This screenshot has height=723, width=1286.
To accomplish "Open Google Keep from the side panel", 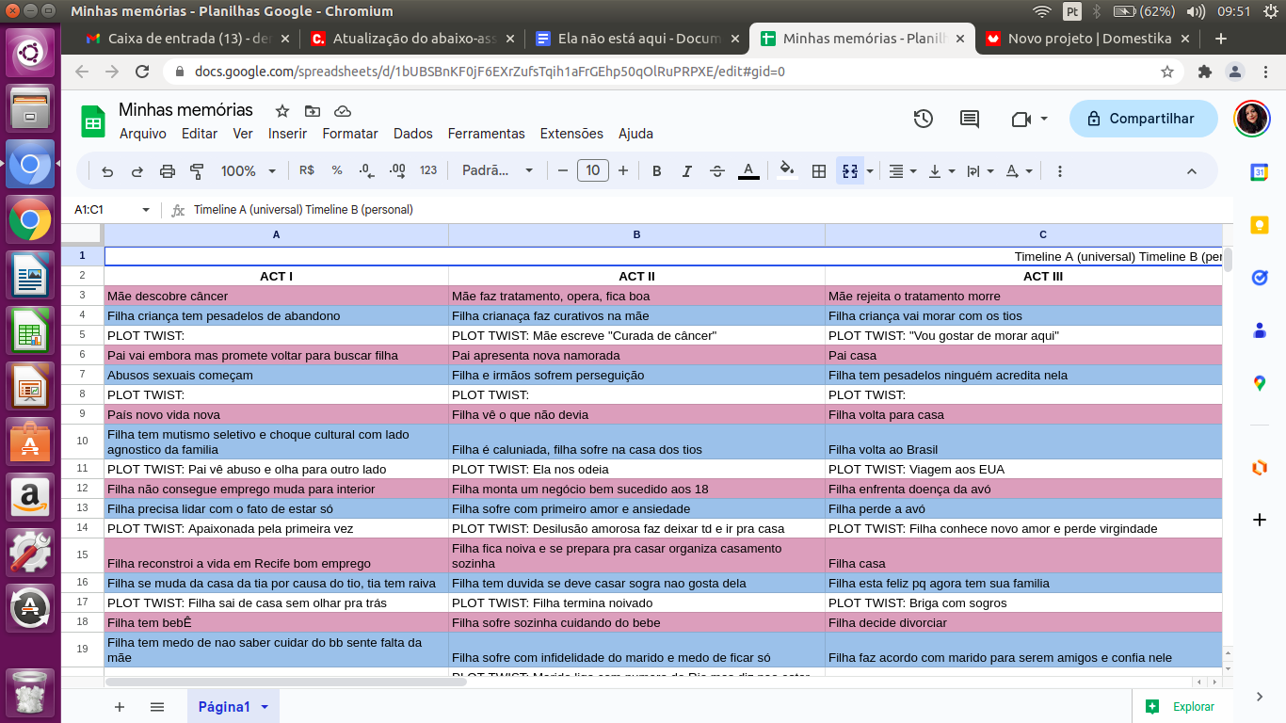I will coord(1259,224).
